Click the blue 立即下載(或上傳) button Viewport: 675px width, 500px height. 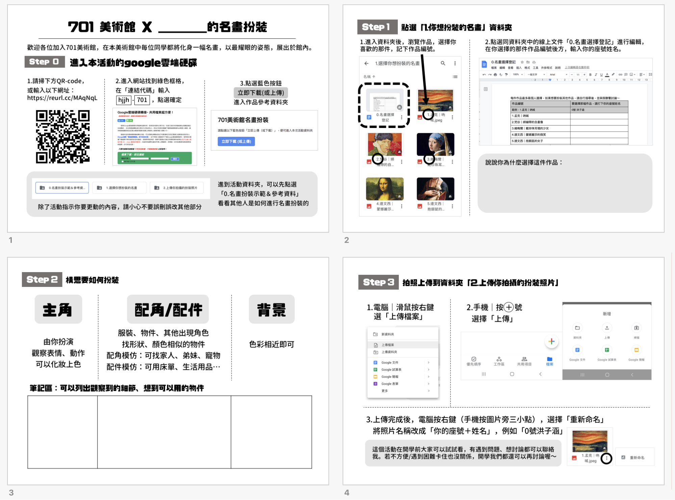pos(236,141)
